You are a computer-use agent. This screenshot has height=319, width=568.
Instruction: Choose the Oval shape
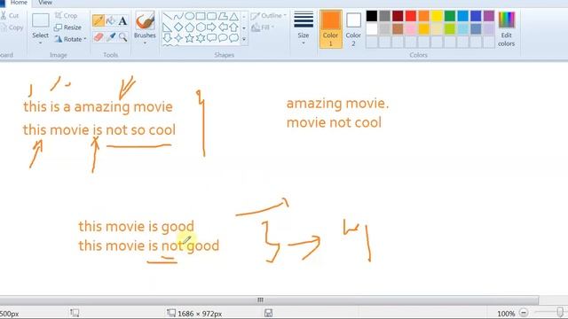tap(189, 16)
